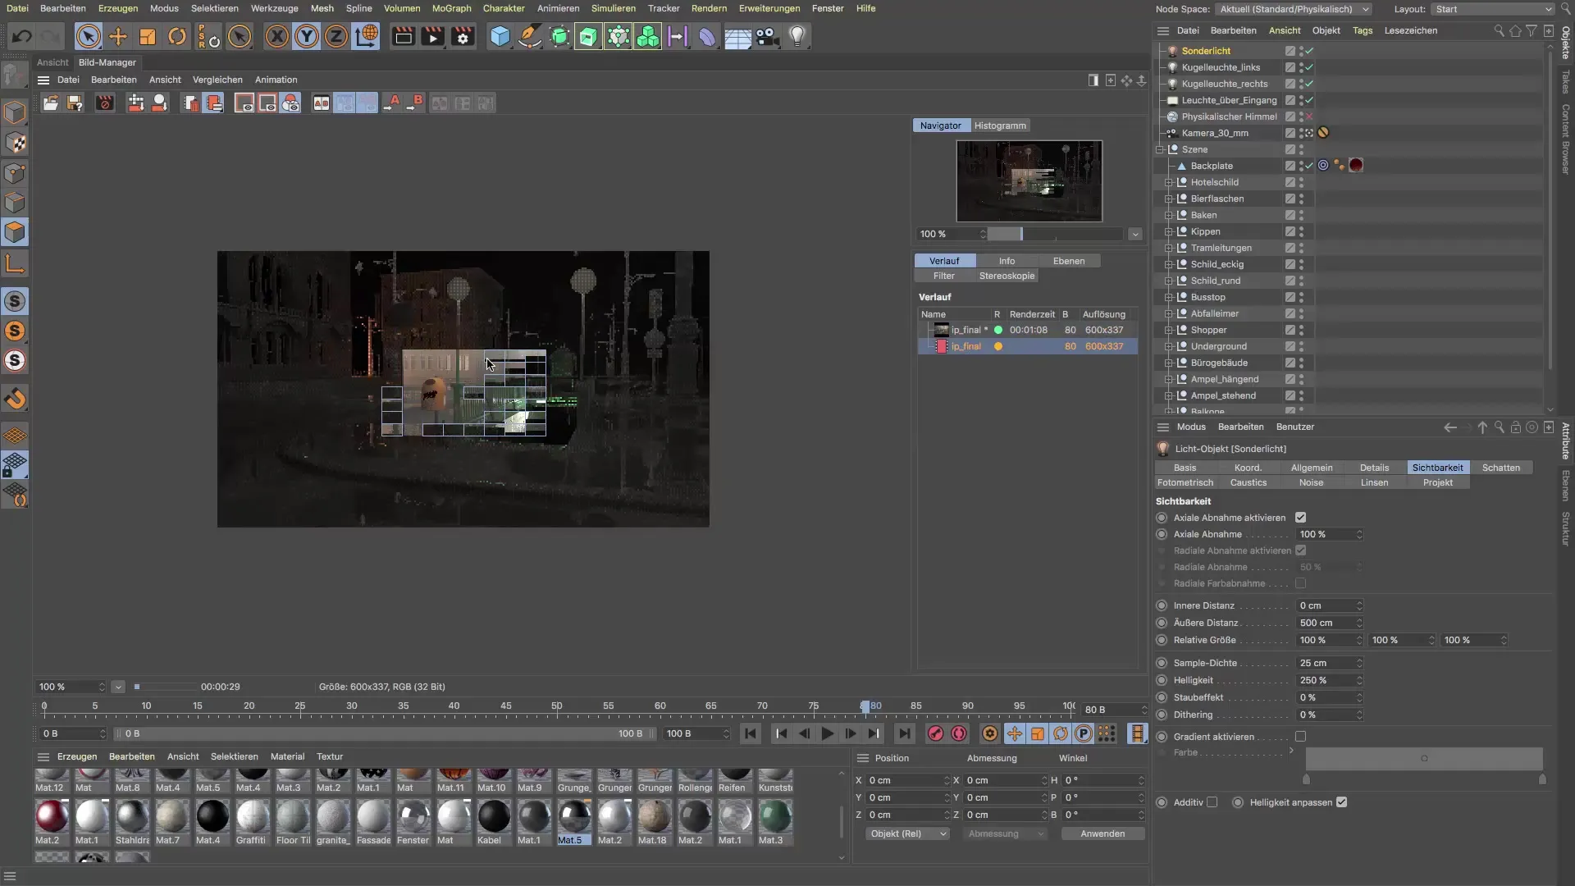Add a camera object icon
Viewport: 1575px width, 886px height.
click(767, 37)
